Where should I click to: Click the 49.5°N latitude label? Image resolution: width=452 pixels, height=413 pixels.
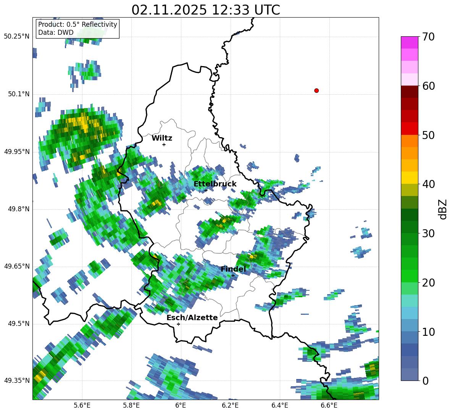click(19, 323)
